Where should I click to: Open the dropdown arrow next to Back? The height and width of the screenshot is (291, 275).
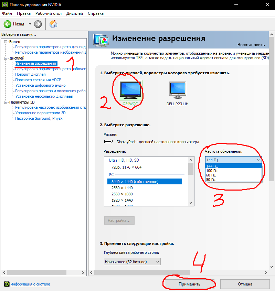point(30,24)
